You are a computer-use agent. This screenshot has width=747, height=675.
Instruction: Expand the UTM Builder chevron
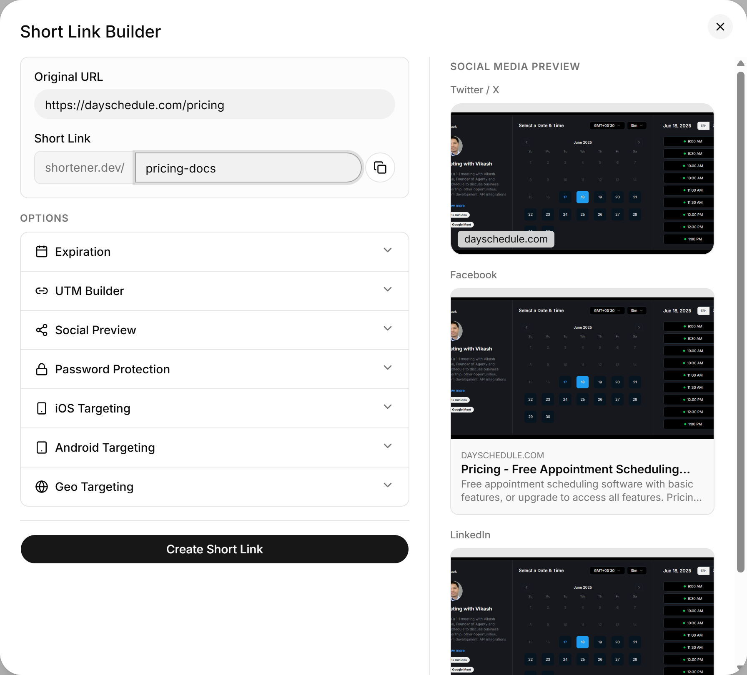388,289
